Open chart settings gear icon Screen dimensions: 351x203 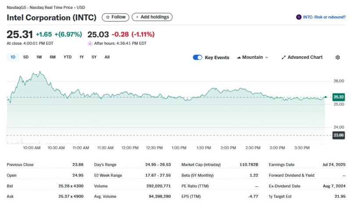[x=337, y=57]
